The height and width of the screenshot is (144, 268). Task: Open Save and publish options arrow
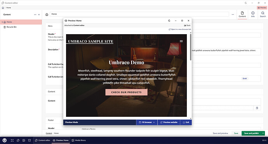tap(263, 133)
